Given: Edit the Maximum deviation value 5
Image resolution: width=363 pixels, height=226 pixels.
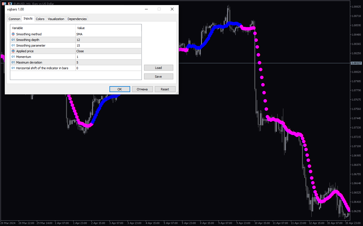Looking at the screenshot, I should (108, 62).
